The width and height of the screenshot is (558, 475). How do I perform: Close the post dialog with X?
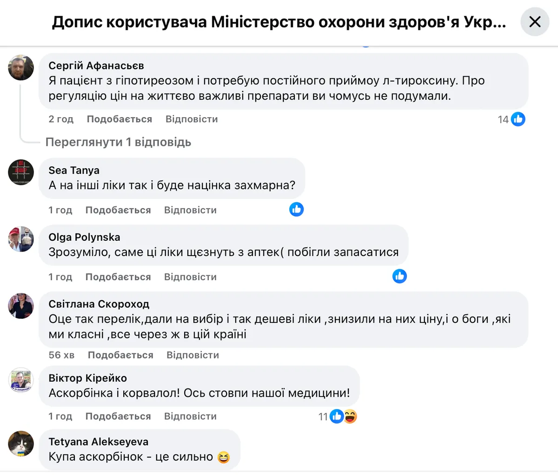click(x=535, y=22)
